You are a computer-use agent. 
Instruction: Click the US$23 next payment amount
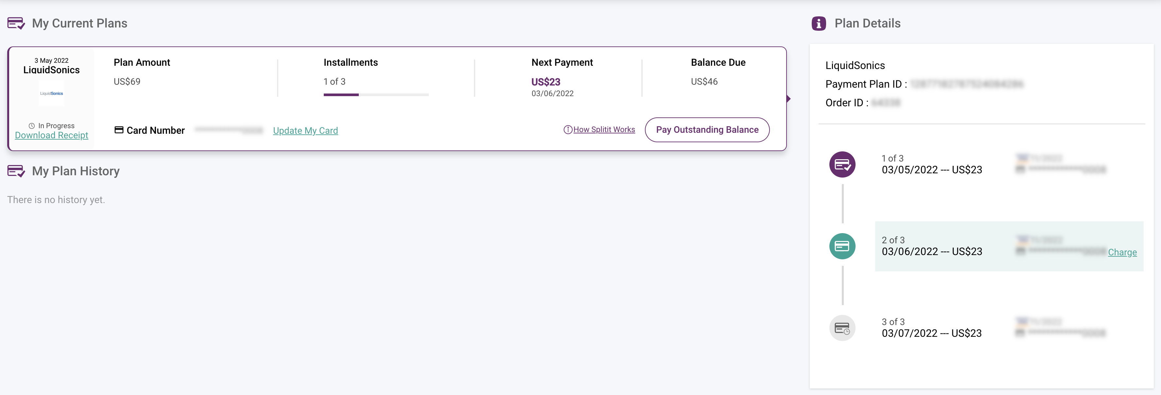546,82
